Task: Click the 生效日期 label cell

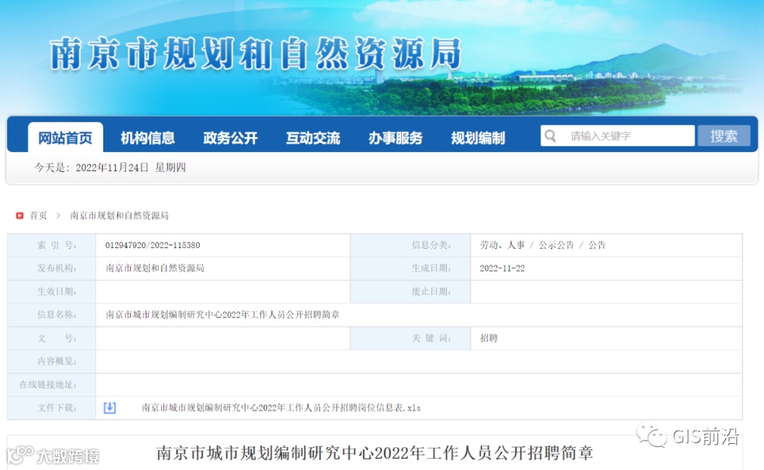Action: (52, 292)
